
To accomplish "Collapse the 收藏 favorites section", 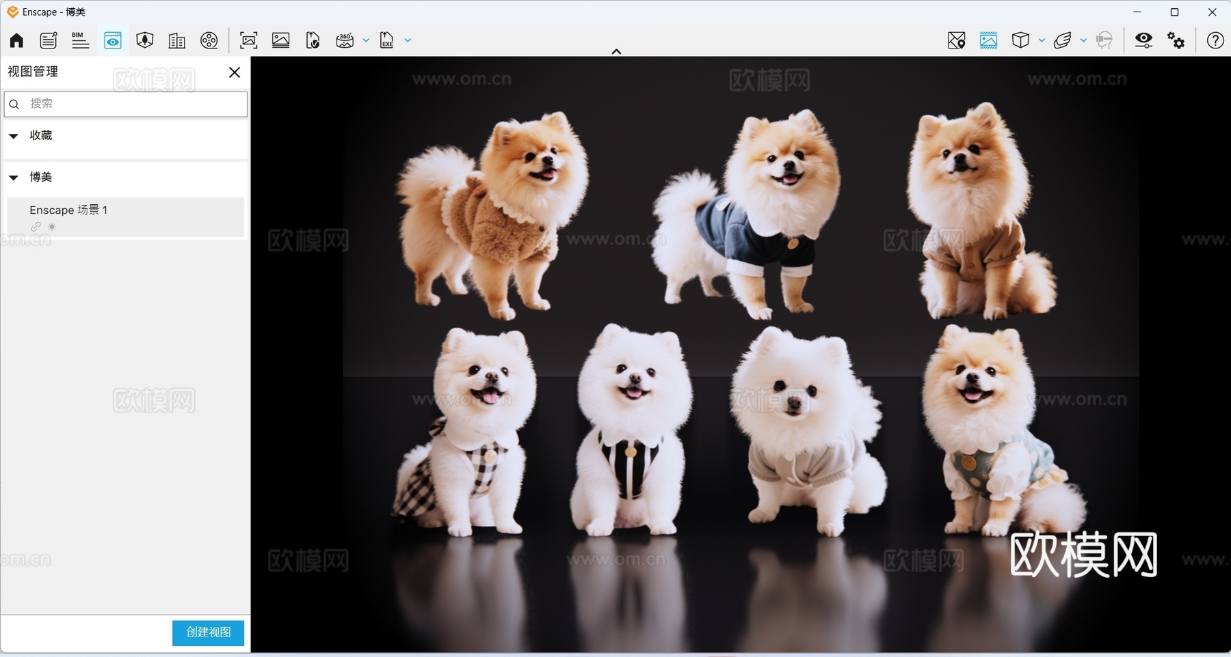I will (x=14, y=136).
